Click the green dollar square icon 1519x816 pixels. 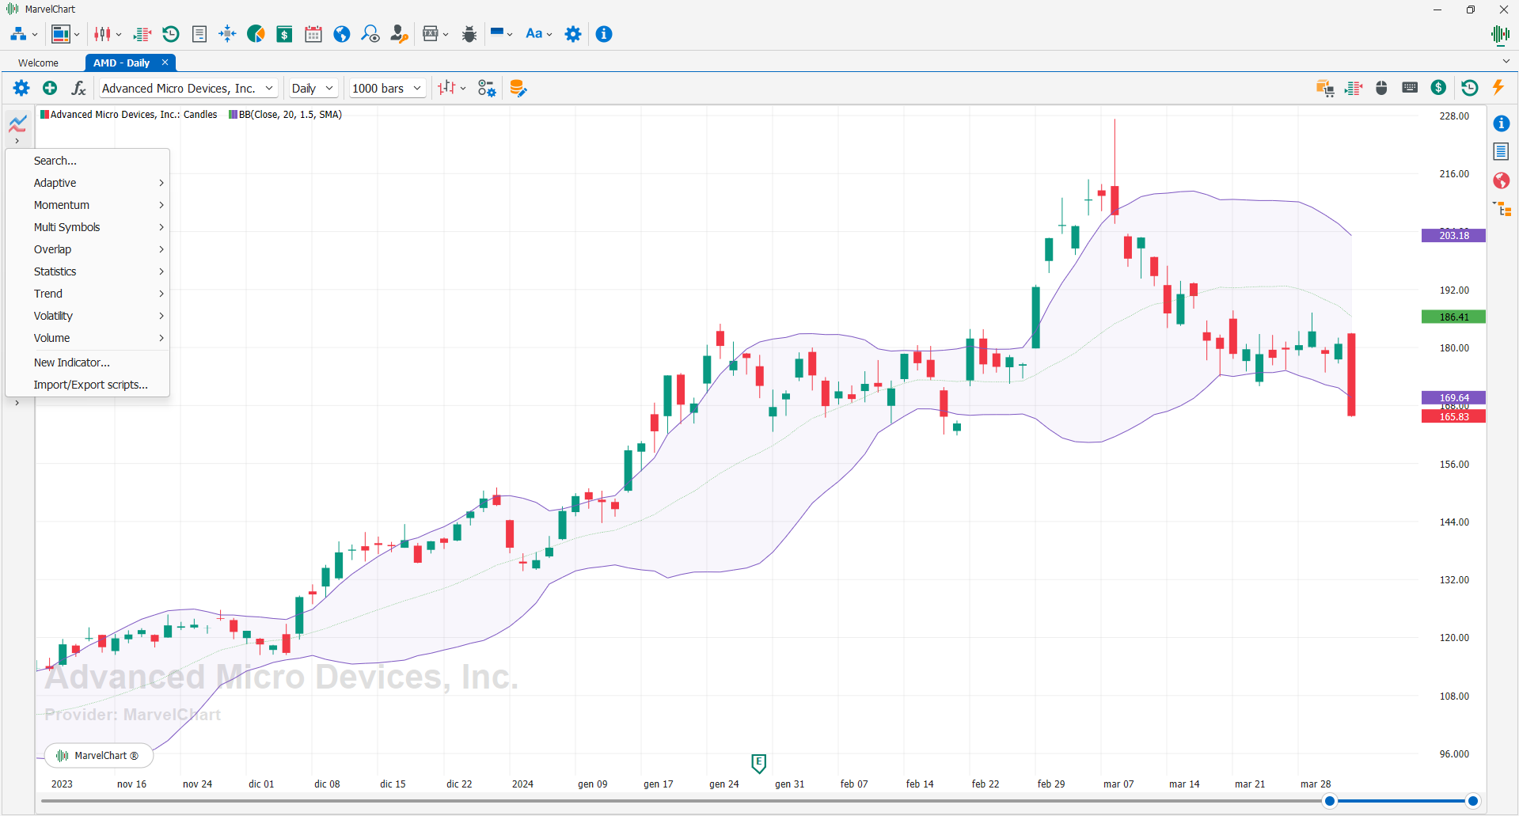point(284,34)
